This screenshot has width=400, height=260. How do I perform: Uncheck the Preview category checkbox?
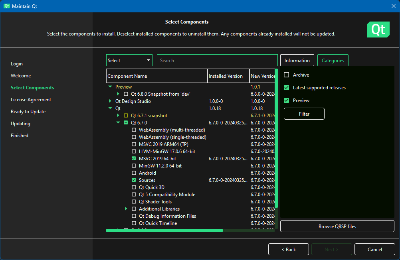pyautogui.click(x=287, y=100)
